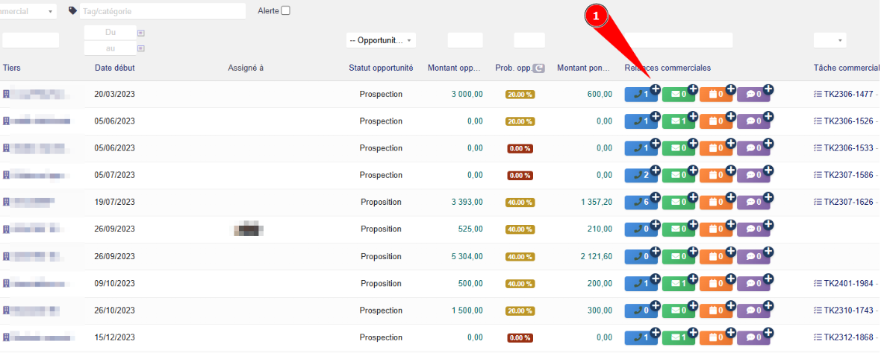This screenshot has width=887, height=353.
Task: Click orange calendar reminder on TK2306-1533 row
Action: pyautogui.click(x=715, y=148)
